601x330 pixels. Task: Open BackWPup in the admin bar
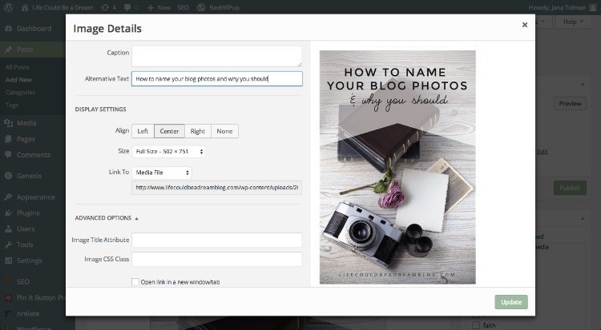tap(218, 8)
